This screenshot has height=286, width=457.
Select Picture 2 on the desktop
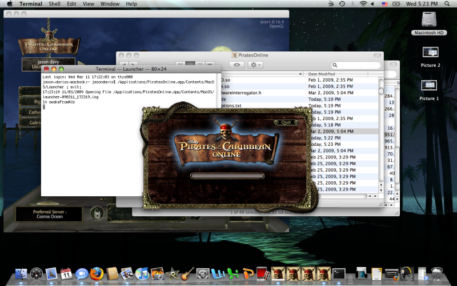coord(430,57)
